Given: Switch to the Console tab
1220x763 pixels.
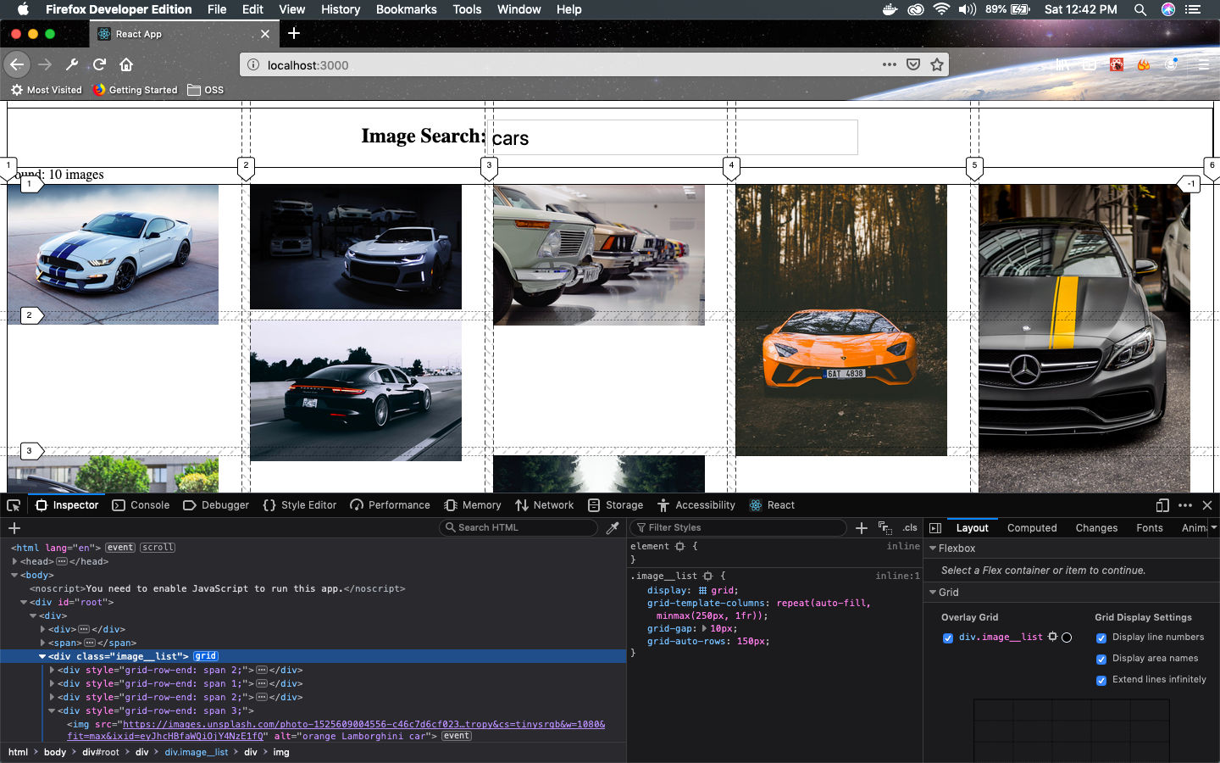Looking at the screenshot, I should pos(141,505).
